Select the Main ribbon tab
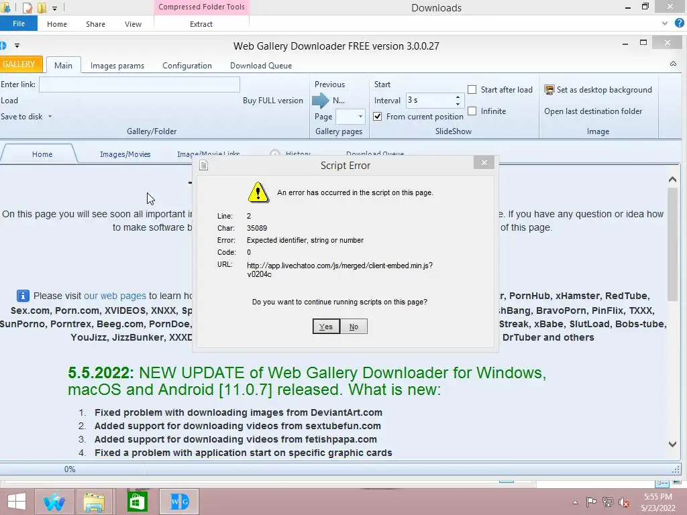Image resolution: width=687 pixels, height=515 pixels. coord(64,65)
